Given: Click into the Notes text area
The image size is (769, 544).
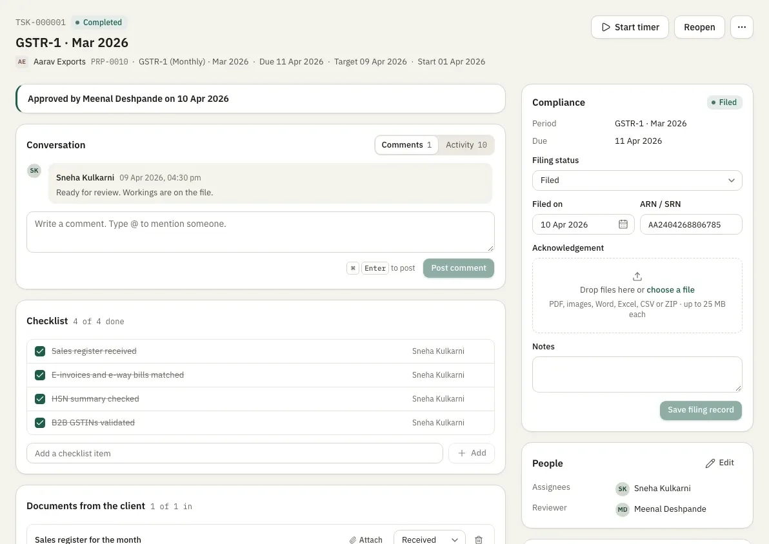Looking at the screenshot, I should click(637, 374).
